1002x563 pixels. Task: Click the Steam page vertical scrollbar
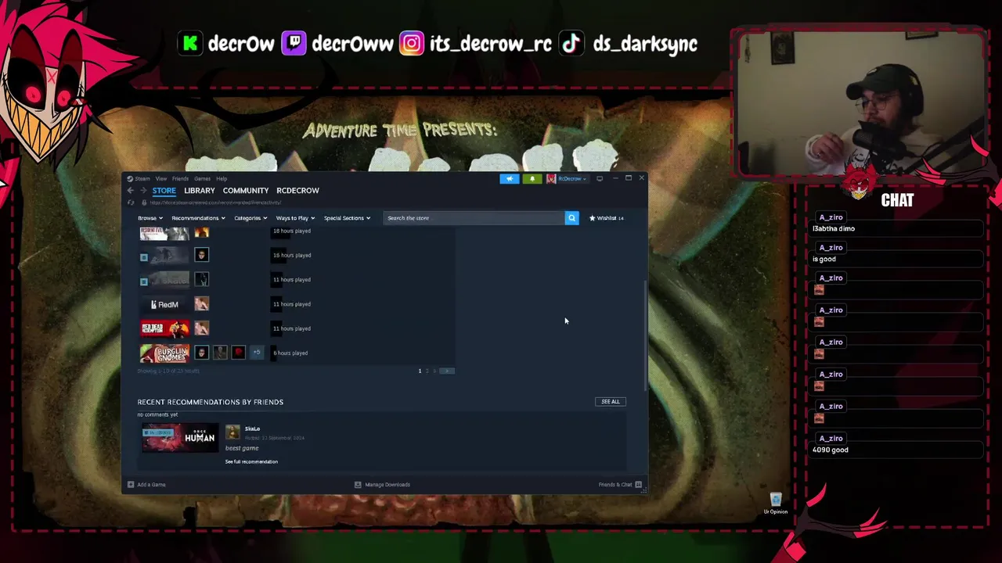[x=646, y=335]
